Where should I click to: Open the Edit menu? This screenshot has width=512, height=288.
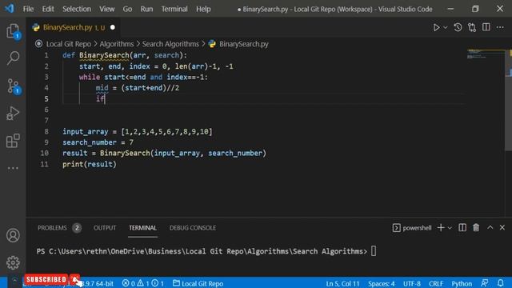pos(48,9)
